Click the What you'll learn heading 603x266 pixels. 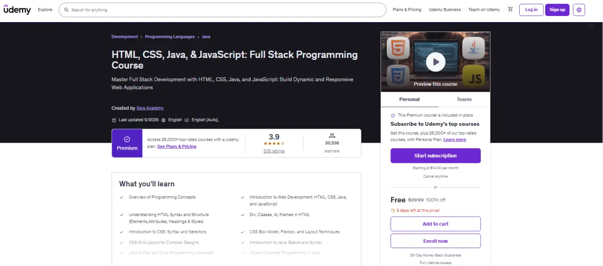[x=147, y=184]
